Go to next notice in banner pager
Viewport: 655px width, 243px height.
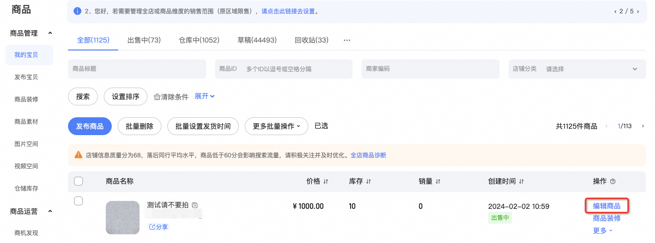[x=638, y=11]
